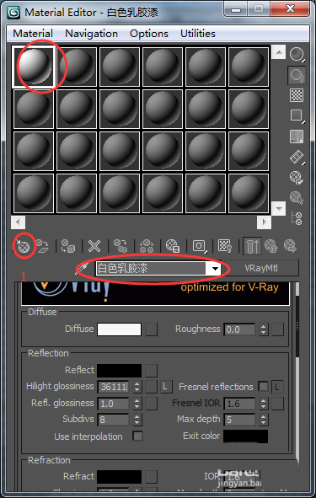Open the material name dropdown arrow
Image resolution: width=316 pixels, height=498 pixels.
click(215, 269)
